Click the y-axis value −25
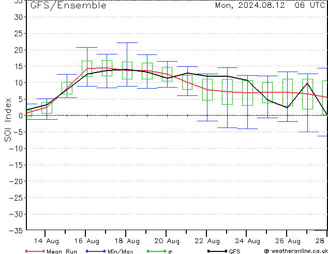The height and width of the screenshot is (254, 328). [16, 198]
